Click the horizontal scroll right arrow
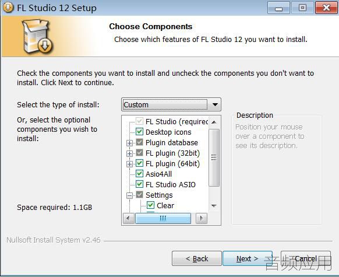The width and height of the screenshot is (339, 277). coord(202,218)
